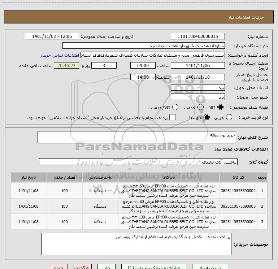Click the goods group field ماشین آلات تولیدی
Image resolution: width=278 pixels, height=269 pixels.
(138, 162)
